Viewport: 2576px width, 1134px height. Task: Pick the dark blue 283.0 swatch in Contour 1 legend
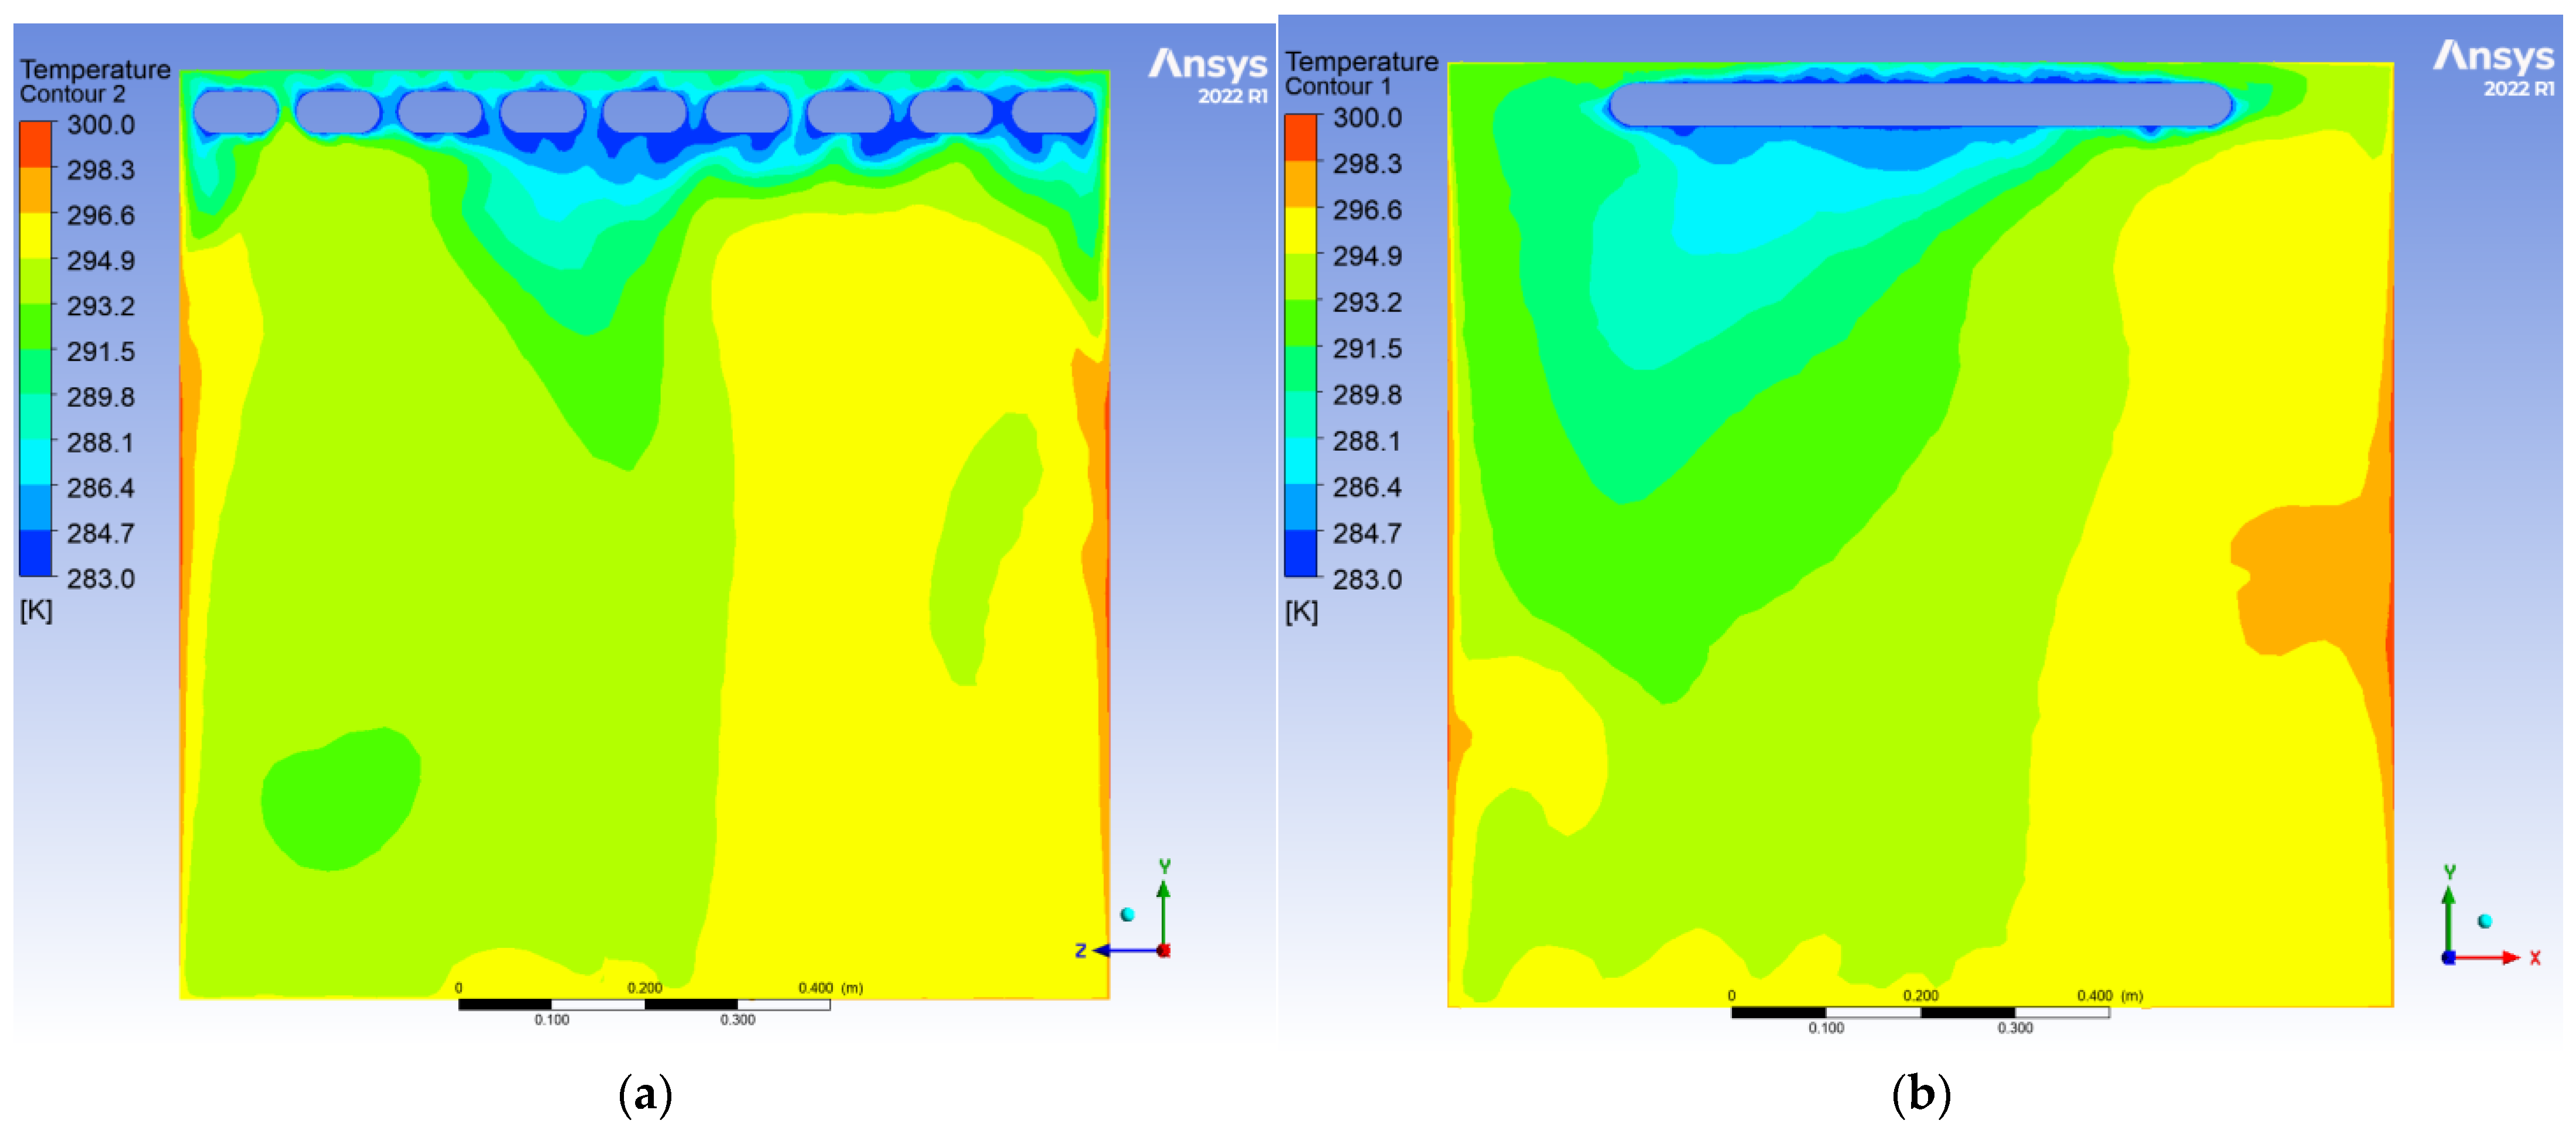coord(1301,553)
